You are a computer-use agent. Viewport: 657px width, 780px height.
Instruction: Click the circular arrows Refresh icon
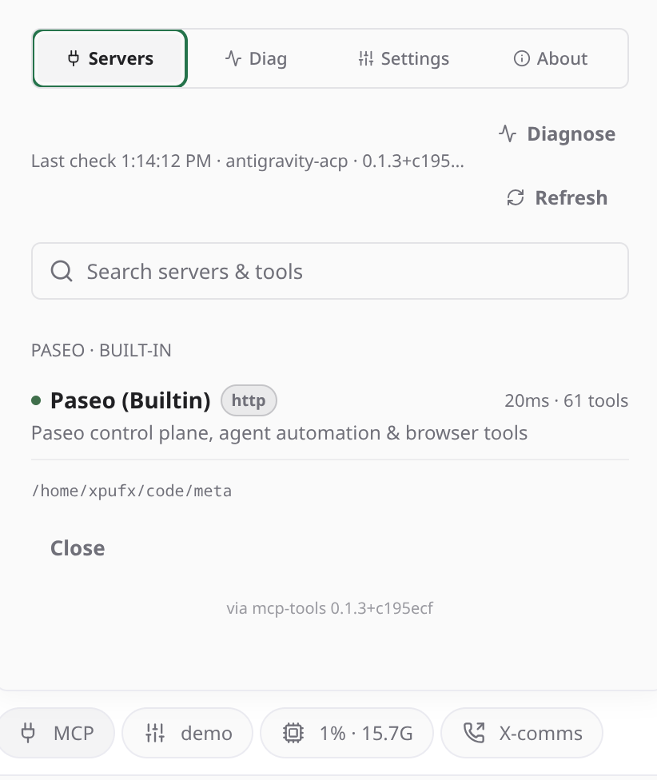516,197
